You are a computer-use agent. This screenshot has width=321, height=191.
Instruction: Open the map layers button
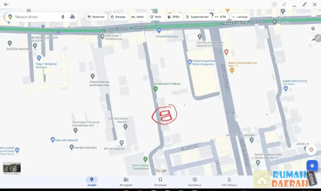pos(313,29)
